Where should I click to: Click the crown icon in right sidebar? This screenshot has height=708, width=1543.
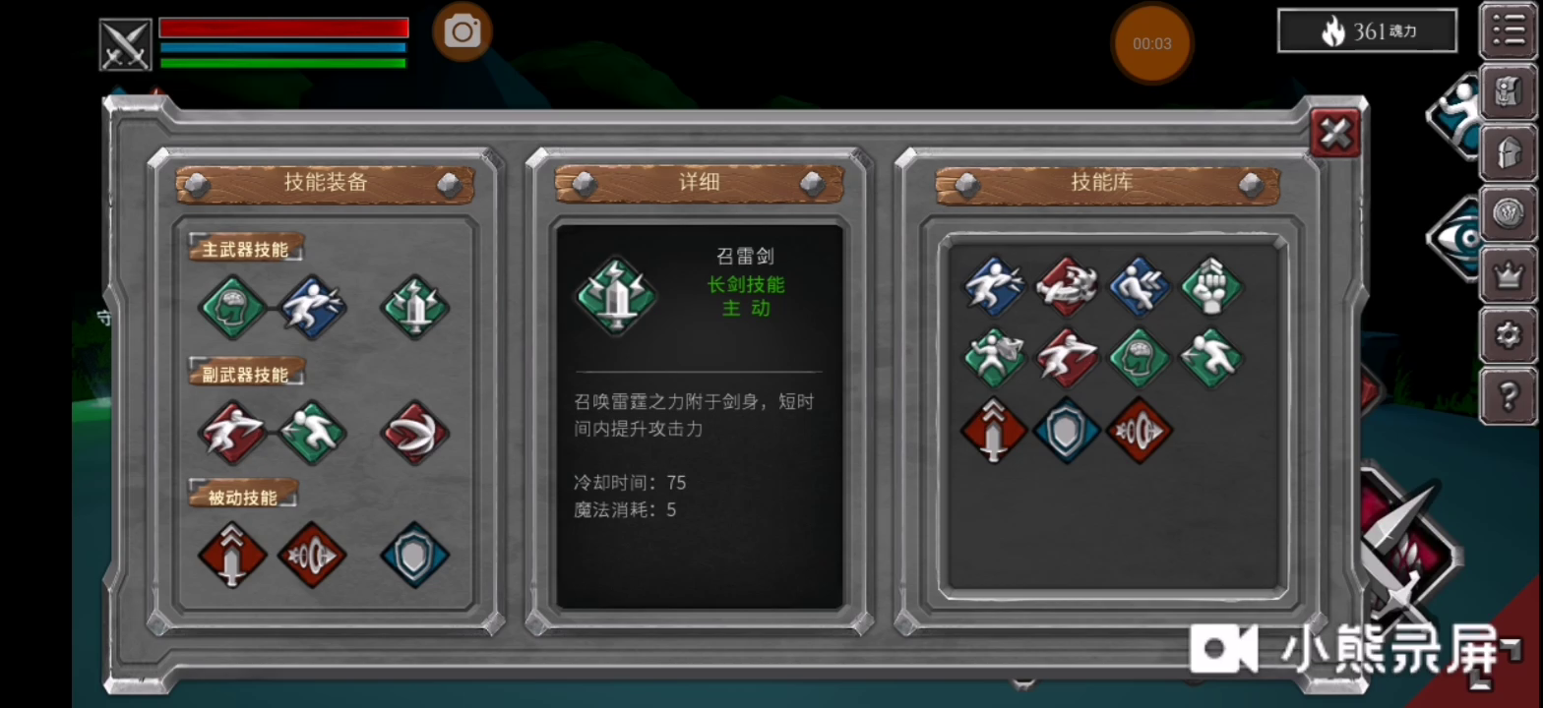tap(1508, 275)
